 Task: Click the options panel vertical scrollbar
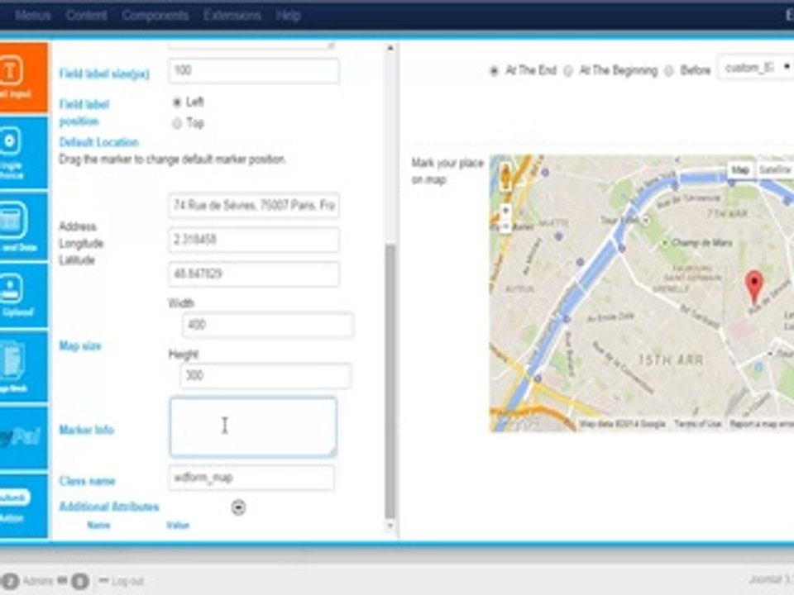390,382
